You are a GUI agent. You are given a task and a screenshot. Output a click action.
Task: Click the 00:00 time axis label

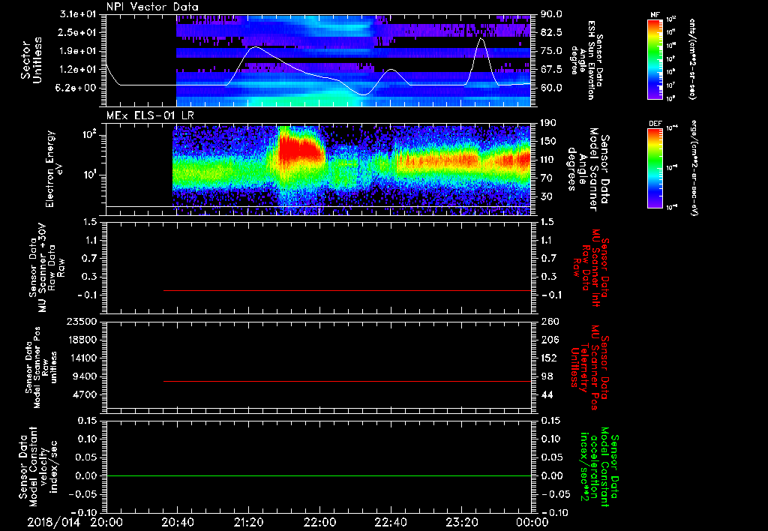pos(532,522)
